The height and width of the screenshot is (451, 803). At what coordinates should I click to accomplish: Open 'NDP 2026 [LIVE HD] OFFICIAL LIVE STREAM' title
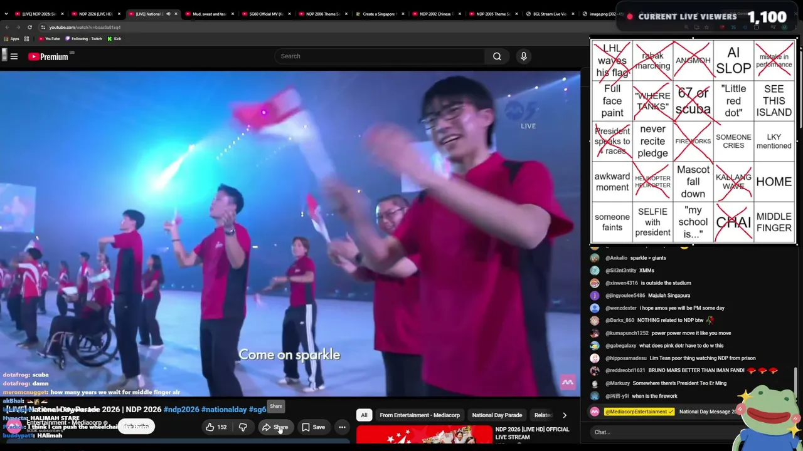pyautogui.click(x=532, y=433)
